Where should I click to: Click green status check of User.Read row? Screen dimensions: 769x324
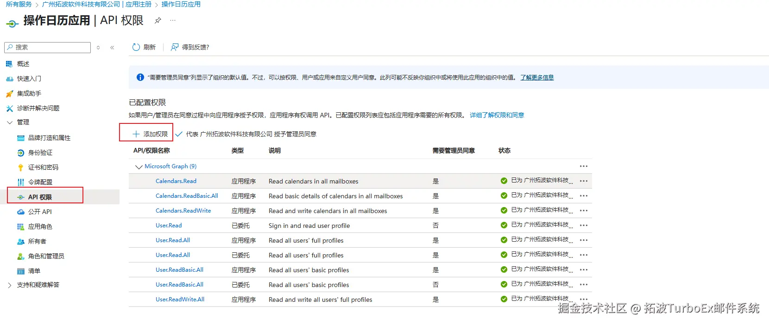504,225
